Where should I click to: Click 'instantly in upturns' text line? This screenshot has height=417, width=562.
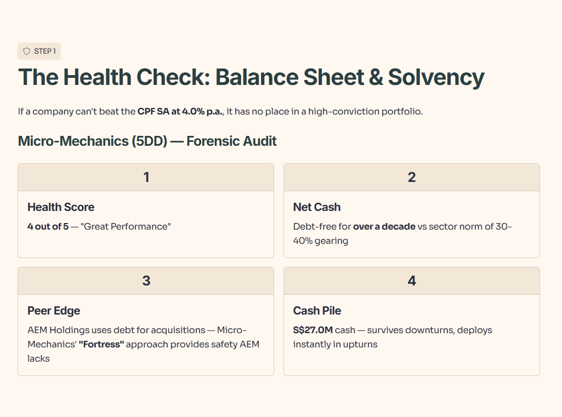coord(335,344)
